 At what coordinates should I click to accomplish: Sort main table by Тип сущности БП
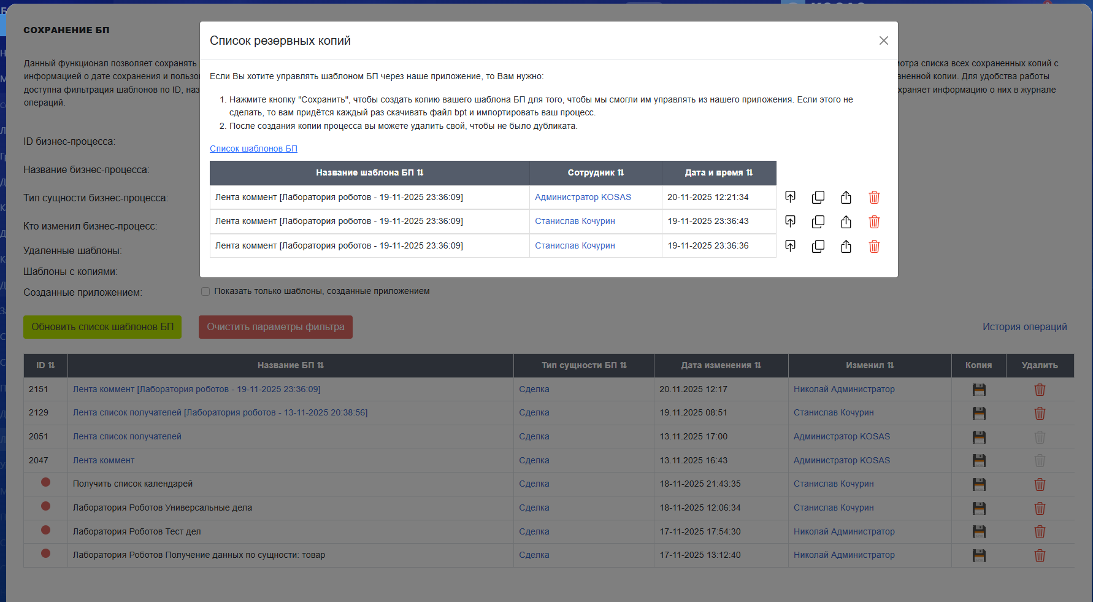(584, 365)
